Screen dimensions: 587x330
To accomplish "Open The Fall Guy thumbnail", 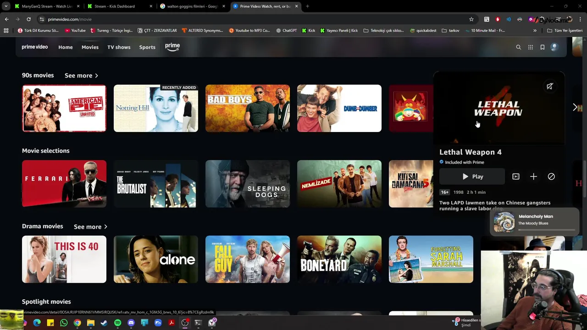I will tap(248, 259).
